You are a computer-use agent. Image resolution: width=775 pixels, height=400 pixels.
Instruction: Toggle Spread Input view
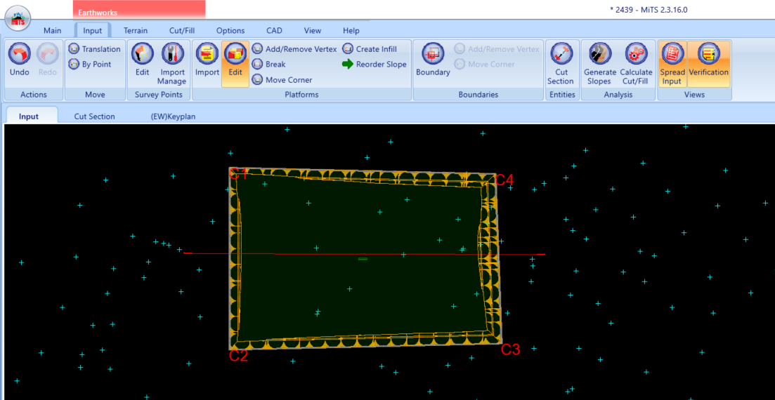tap(672, 63)
